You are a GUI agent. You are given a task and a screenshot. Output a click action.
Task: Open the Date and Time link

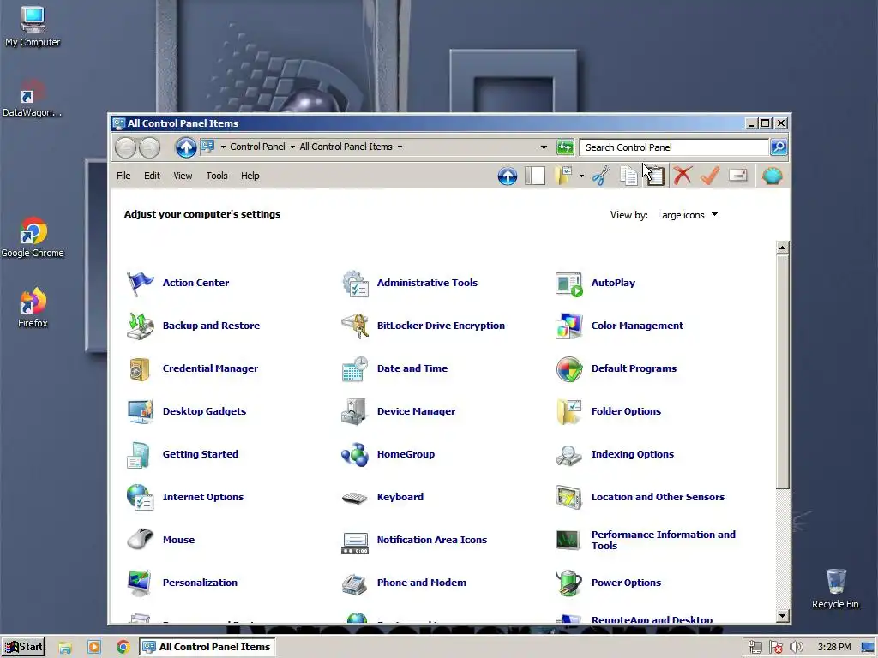point(412,368)
